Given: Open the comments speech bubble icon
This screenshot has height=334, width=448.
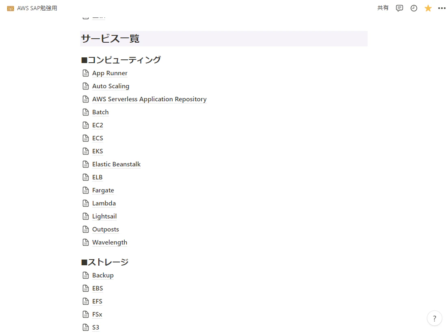Looking at the screenshot, I should point(399,8).
